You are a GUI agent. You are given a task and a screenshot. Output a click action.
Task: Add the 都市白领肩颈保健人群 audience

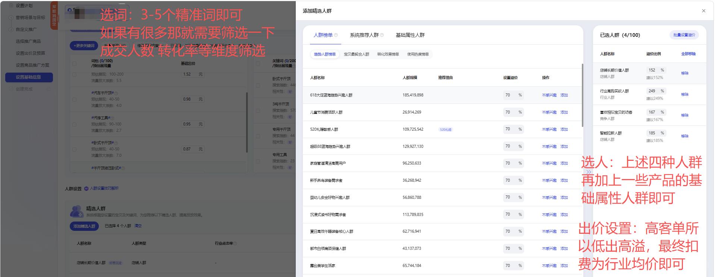[x=564, y=249]
